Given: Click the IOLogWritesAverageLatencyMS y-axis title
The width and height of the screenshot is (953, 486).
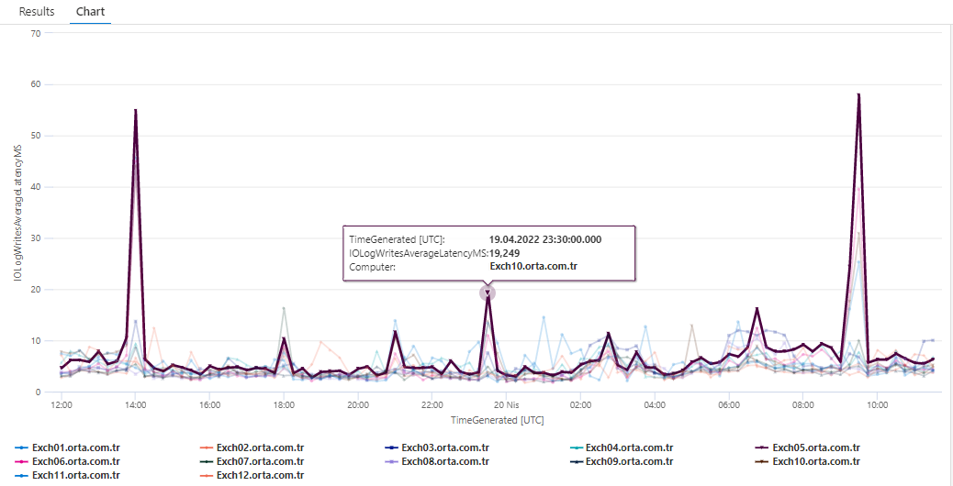Looking at the screenshot, I should tap(19, 213).
